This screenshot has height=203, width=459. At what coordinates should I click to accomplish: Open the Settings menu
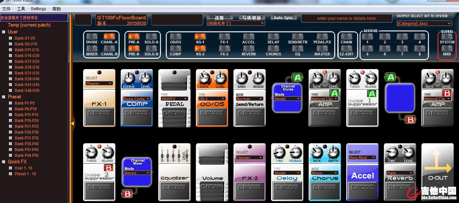38,9
